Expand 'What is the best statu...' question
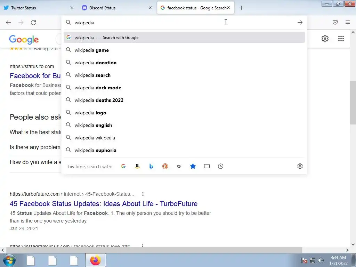The height and width of the screenshot is (267, 356). 35,132
